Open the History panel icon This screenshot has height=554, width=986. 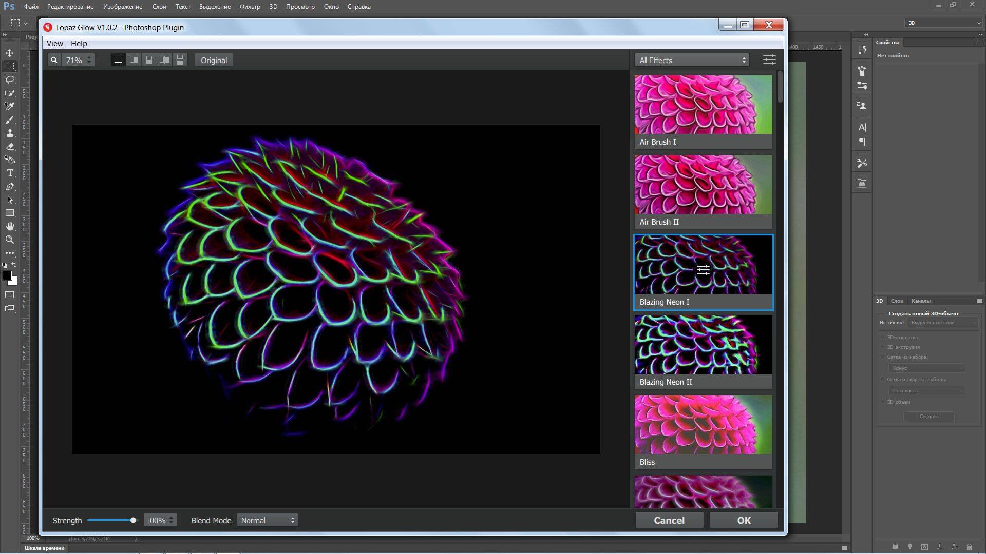[862, 50]
